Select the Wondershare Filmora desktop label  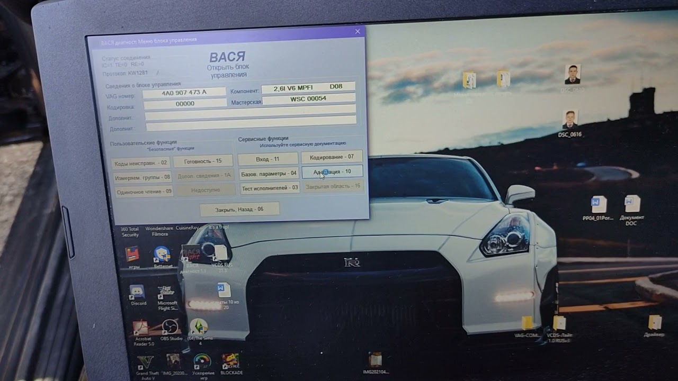click(159, 231)
